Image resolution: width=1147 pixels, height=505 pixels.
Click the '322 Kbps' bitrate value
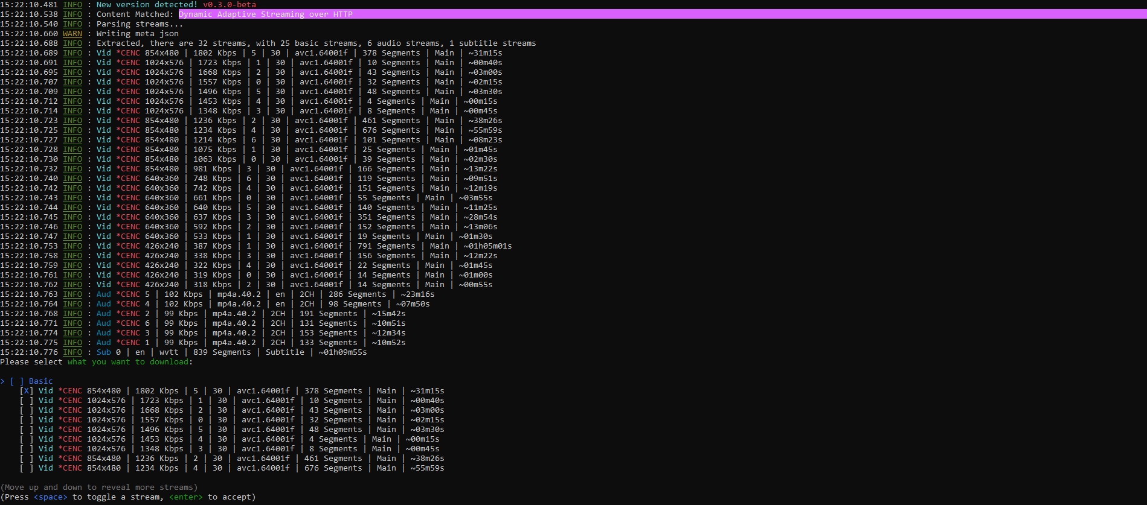pyautogui.click(x=213, y=265)
